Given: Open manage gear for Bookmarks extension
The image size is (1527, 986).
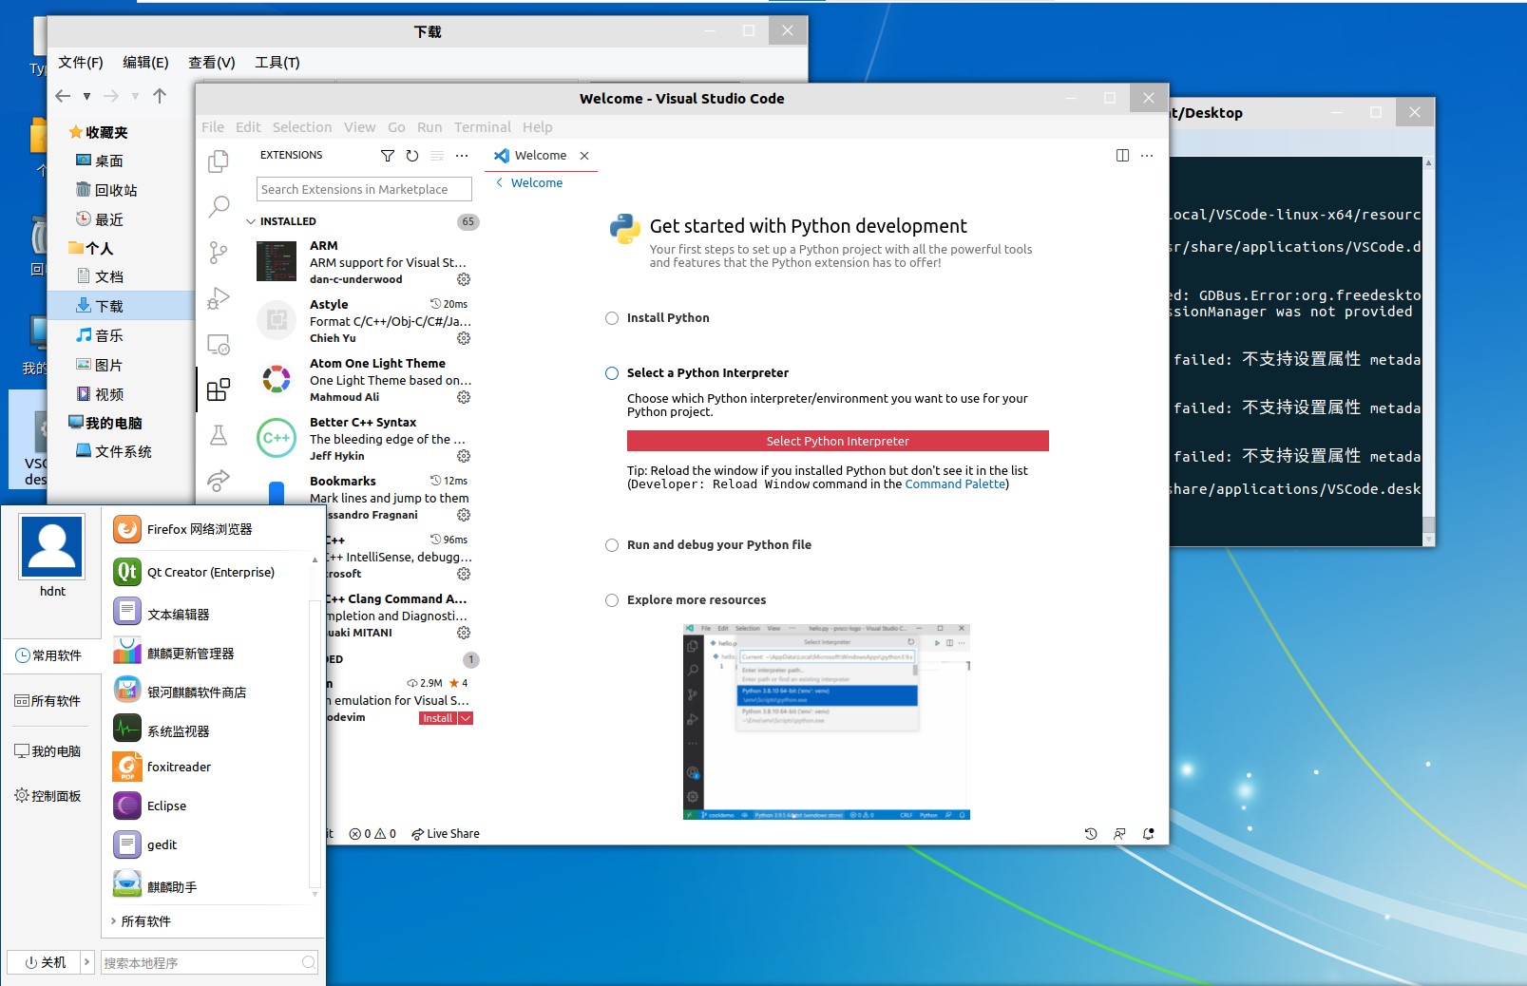Looking at the screenshot, I should pos(464,515).
